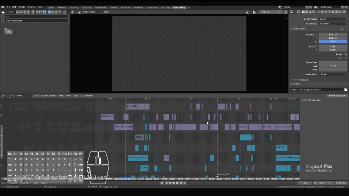Open the Frame Rate dropdown
This screenshot has height=196, width=349.
333,75
